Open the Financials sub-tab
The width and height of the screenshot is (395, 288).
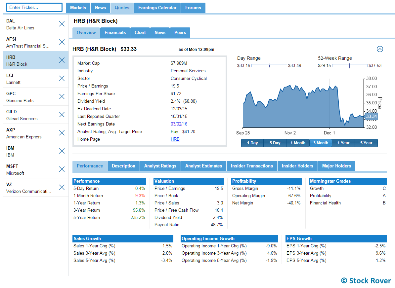coord(115,32)
